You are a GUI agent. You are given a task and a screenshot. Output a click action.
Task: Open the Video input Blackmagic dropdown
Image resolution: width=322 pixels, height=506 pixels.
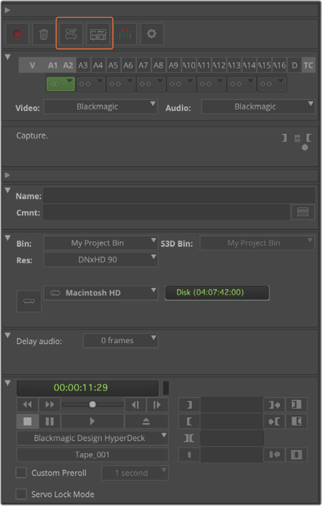tap(100, 107)
